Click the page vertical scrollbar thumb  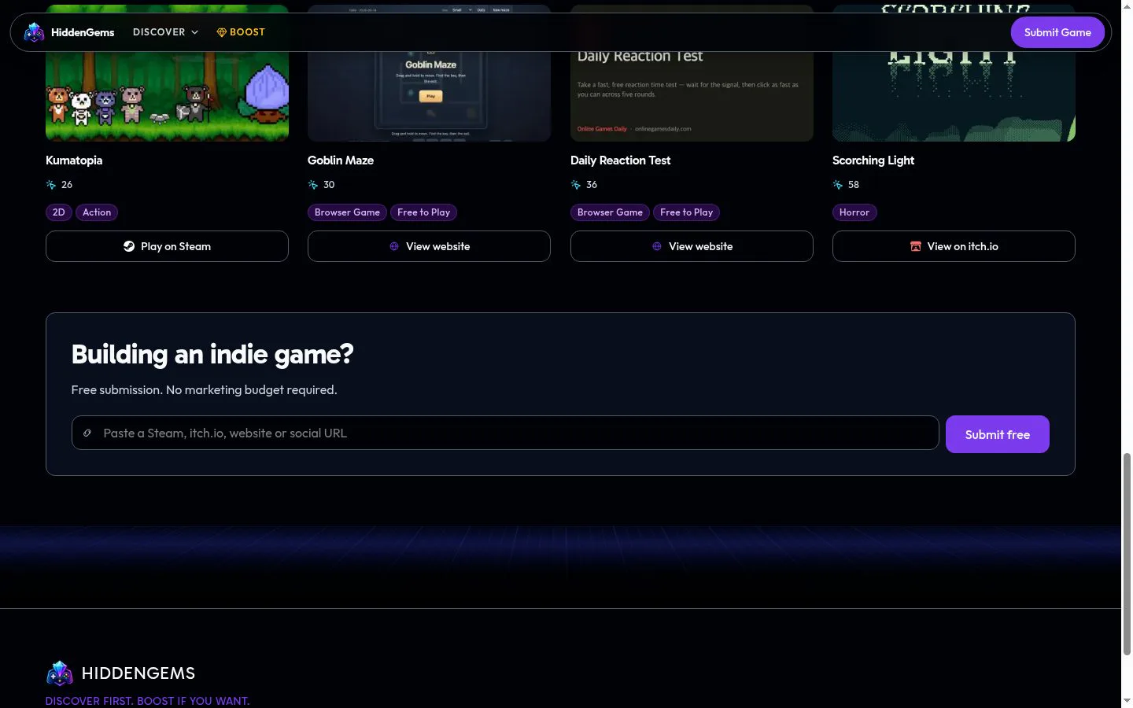pyautogui.click(x=1127, y=554)
